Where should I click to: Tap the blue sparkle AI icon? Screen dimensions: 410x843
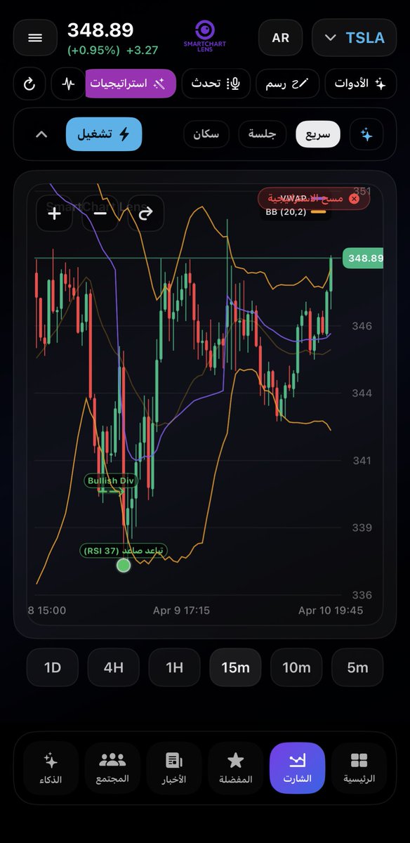[x=366, y=134]
